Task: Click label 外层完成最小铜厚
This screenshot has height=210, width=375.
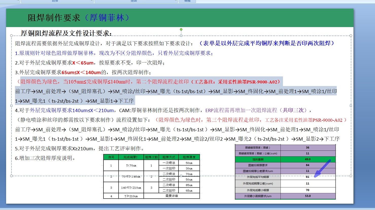Action: (x=258, y=190)
